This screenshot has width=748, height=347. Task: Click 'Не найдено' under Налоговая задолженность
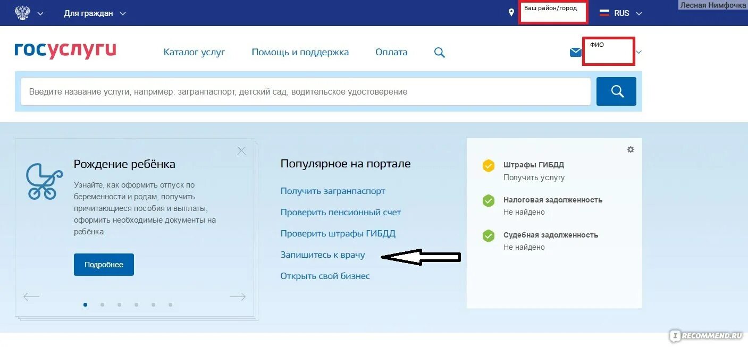click(x=524, y=212)
